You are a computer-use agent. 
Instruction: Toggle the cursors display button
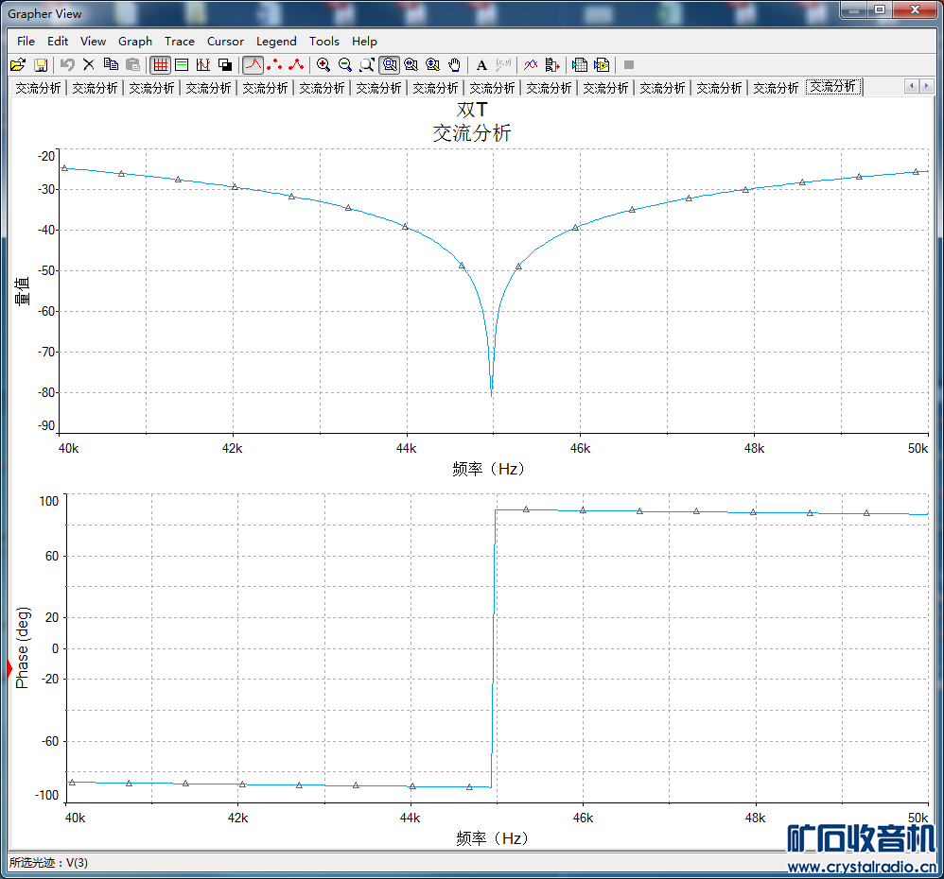point(203,65)
